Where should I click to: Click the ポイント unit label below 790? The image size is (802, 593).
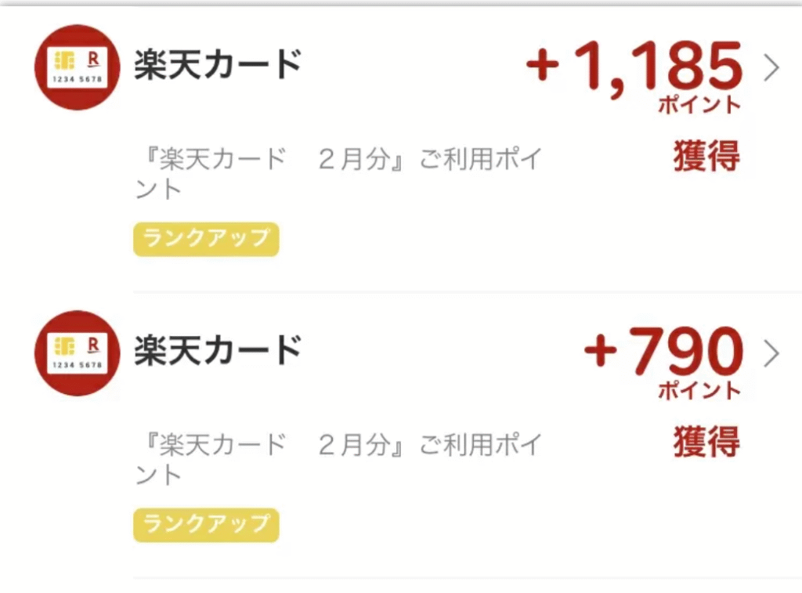point(699,390)
